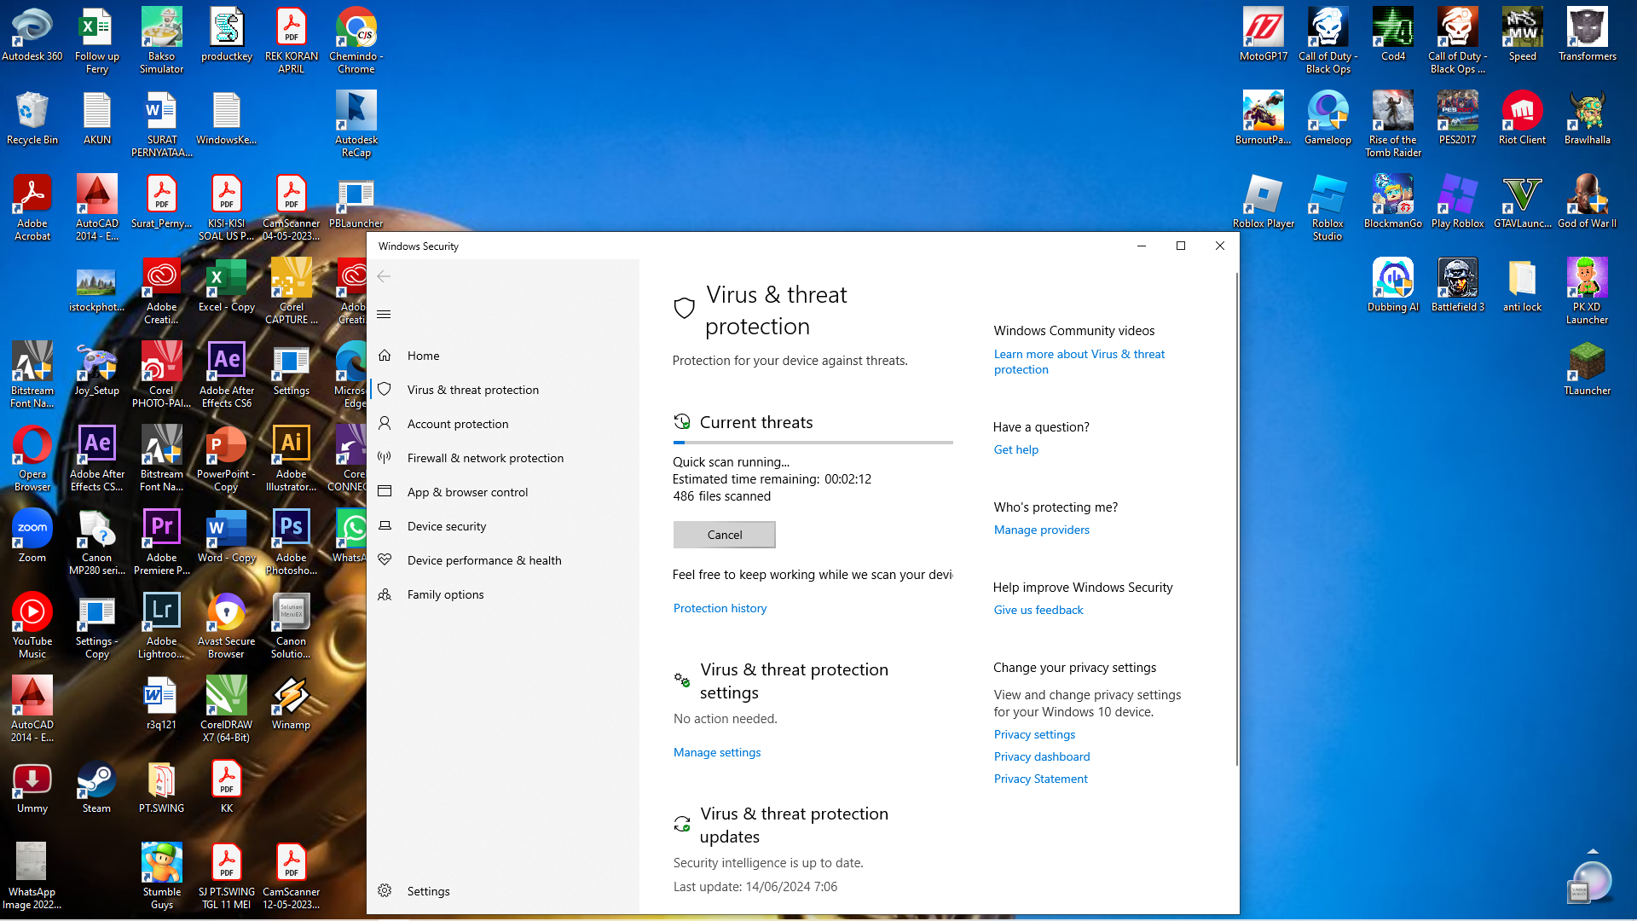Select Device security laptop icon
The width and height of the screenshot is (1637, 921).
[x=385, y=526]
